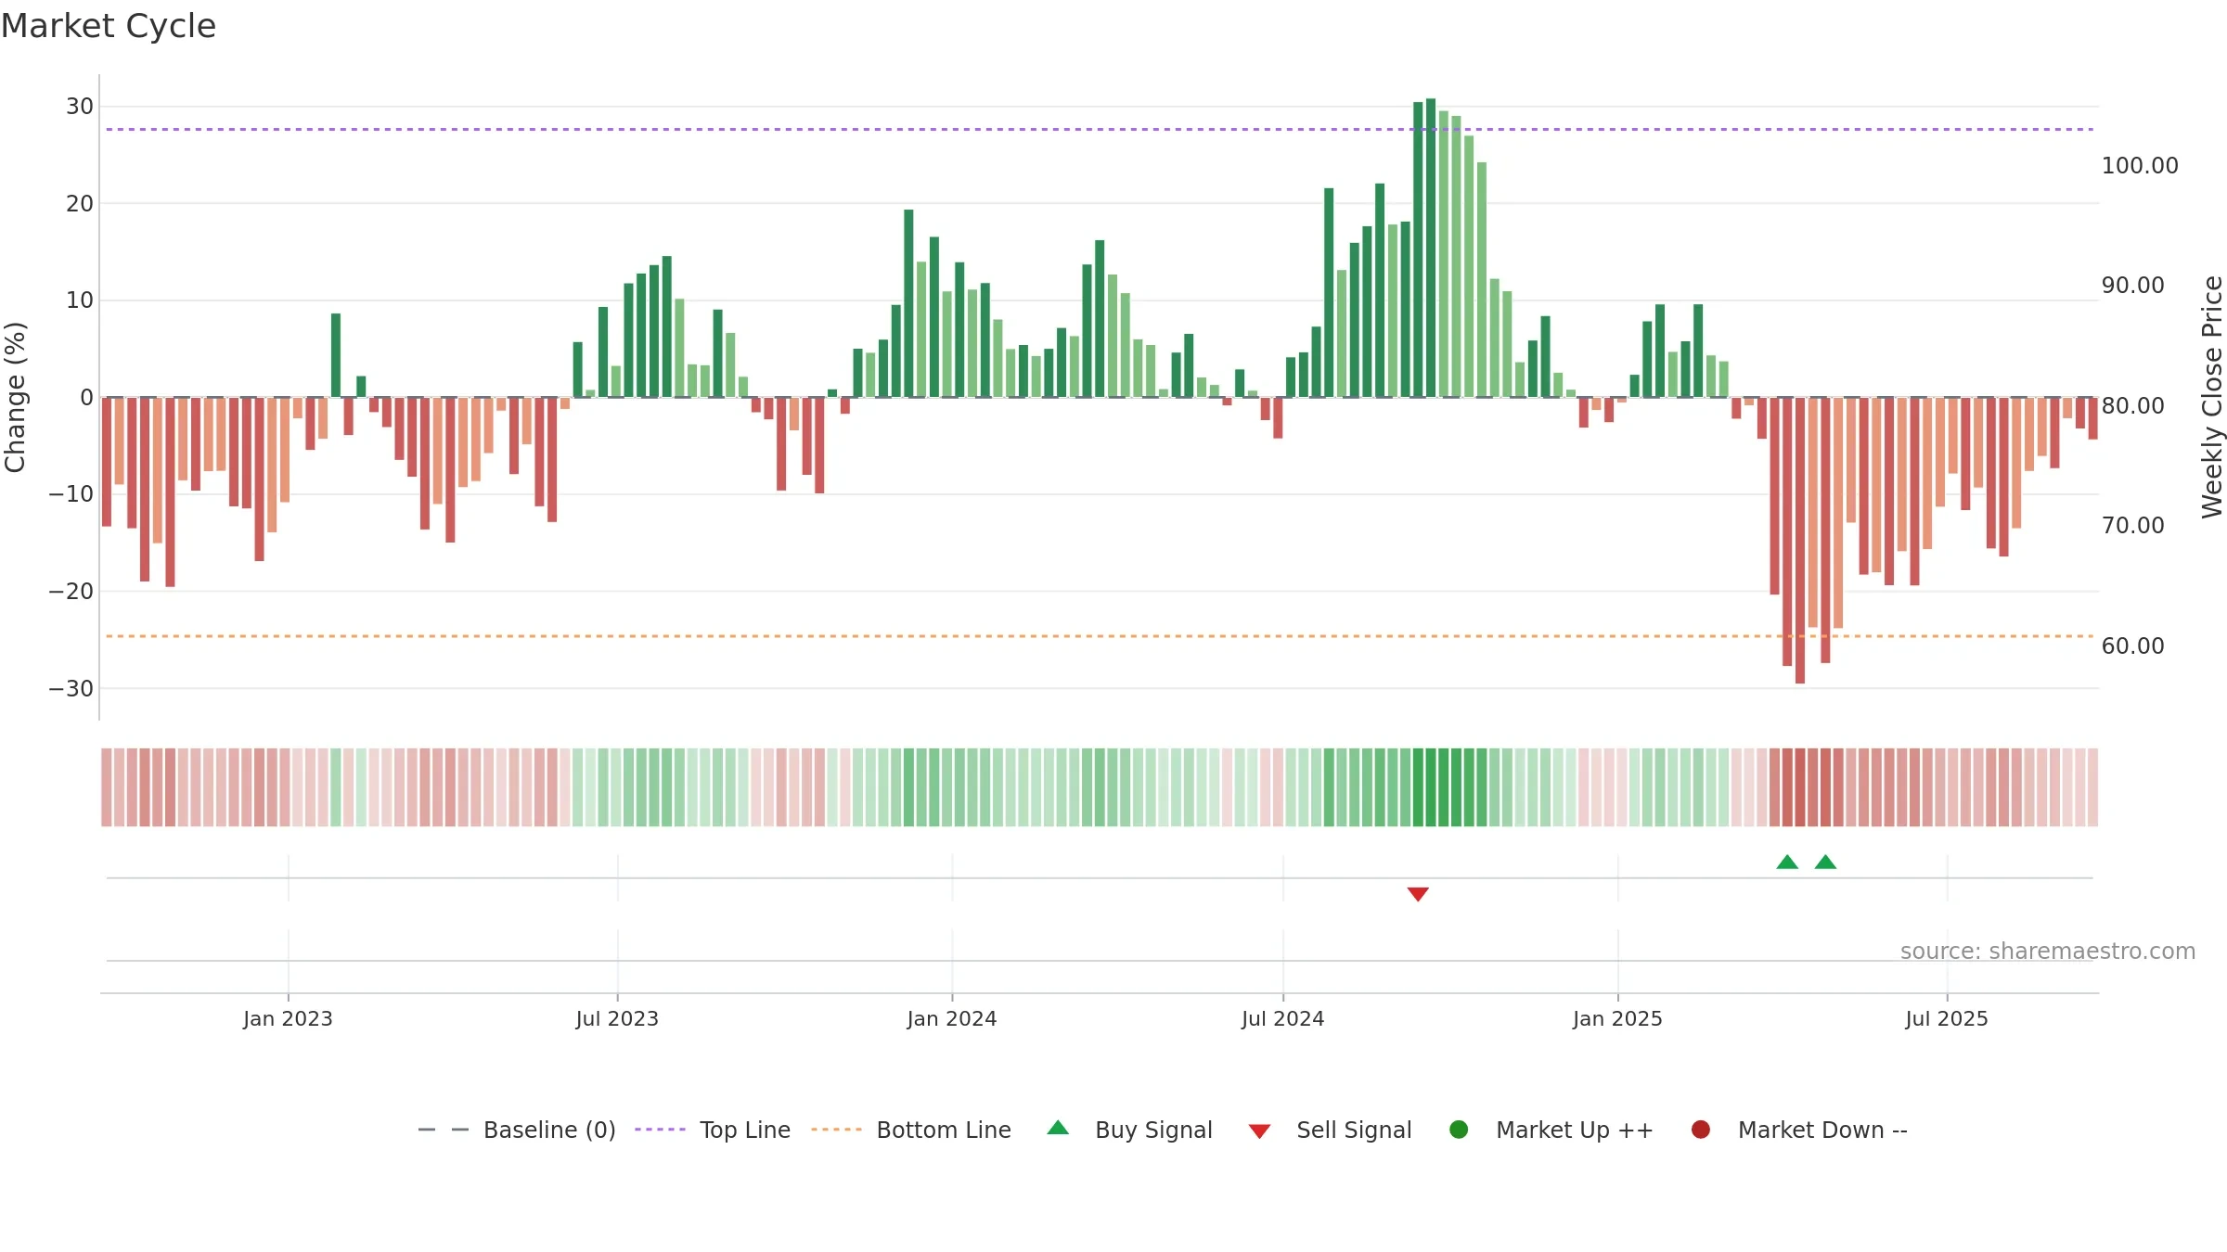Click the Jan 2024 axis label
This screenshot has width=2227, height=1252.
pos(952,1018)
